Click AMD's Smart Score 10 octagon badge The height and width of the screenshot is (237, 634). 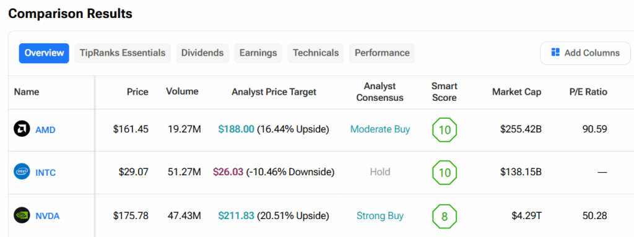click(x=445, y=130)
